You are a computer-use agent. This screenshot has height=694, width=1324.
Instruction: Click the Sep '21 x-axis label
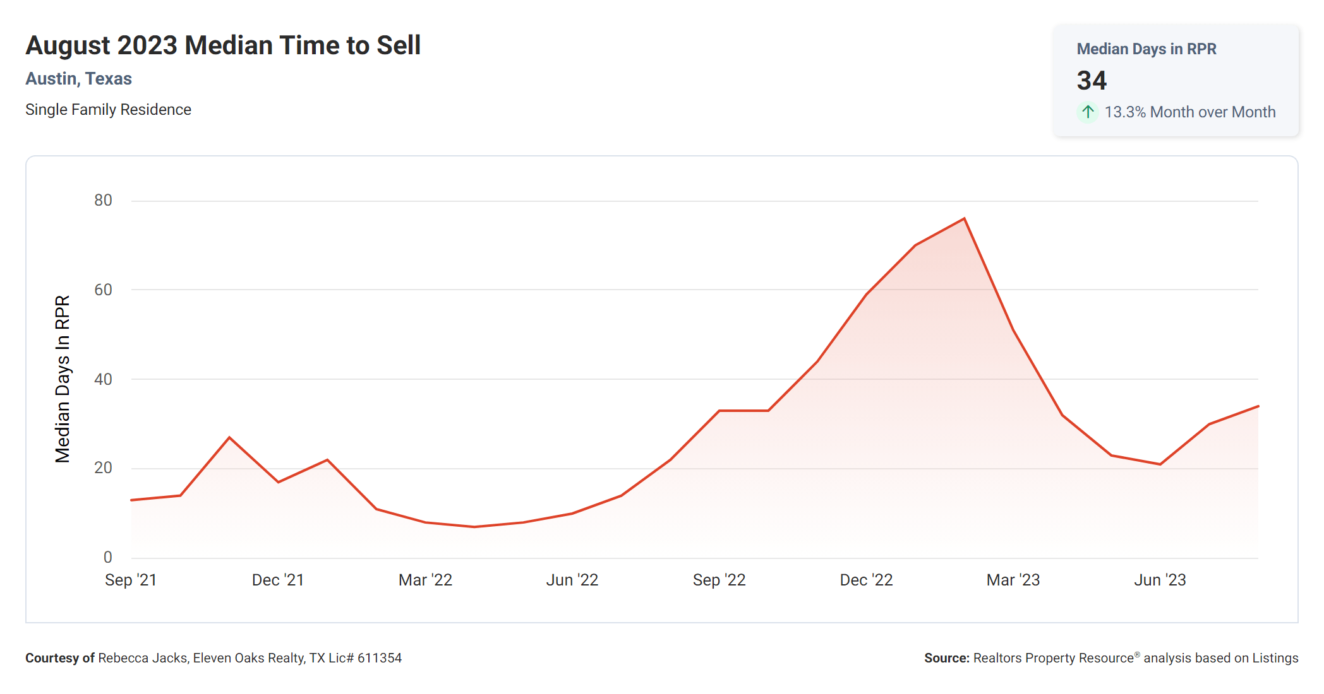(x=131, y=580)
